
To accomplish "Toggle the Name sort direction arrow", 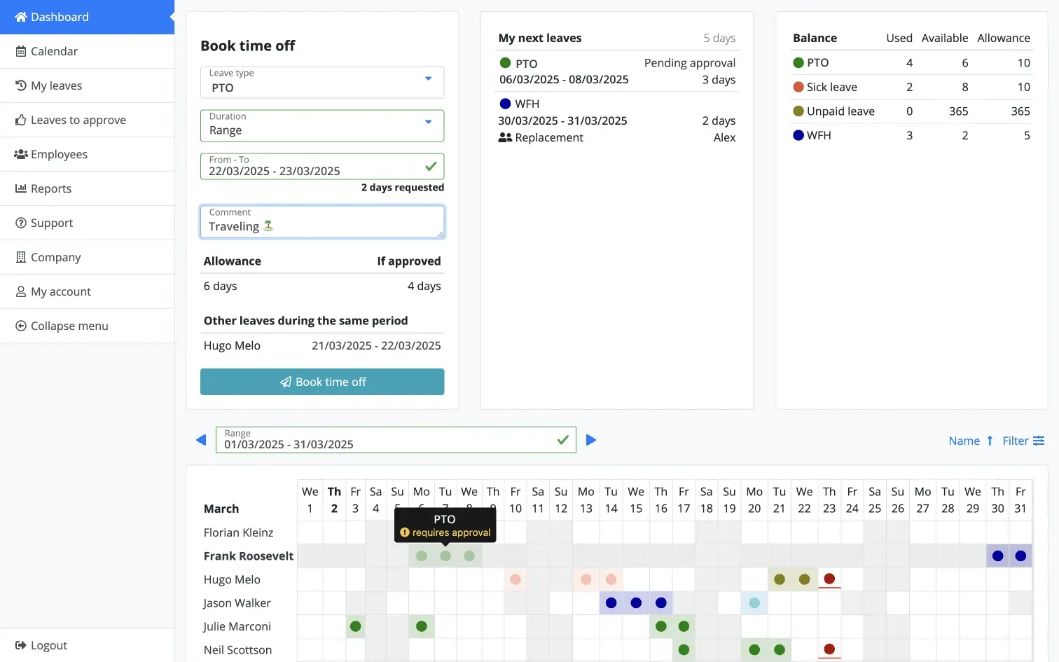I will click(989, 441).
